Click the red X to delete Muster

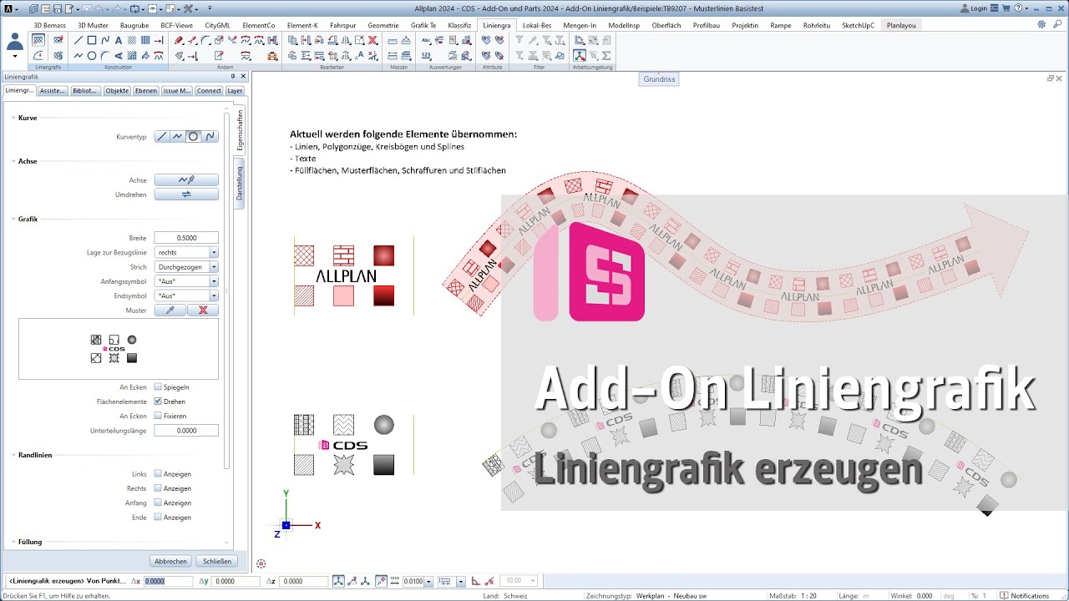(x=203, y=310)
